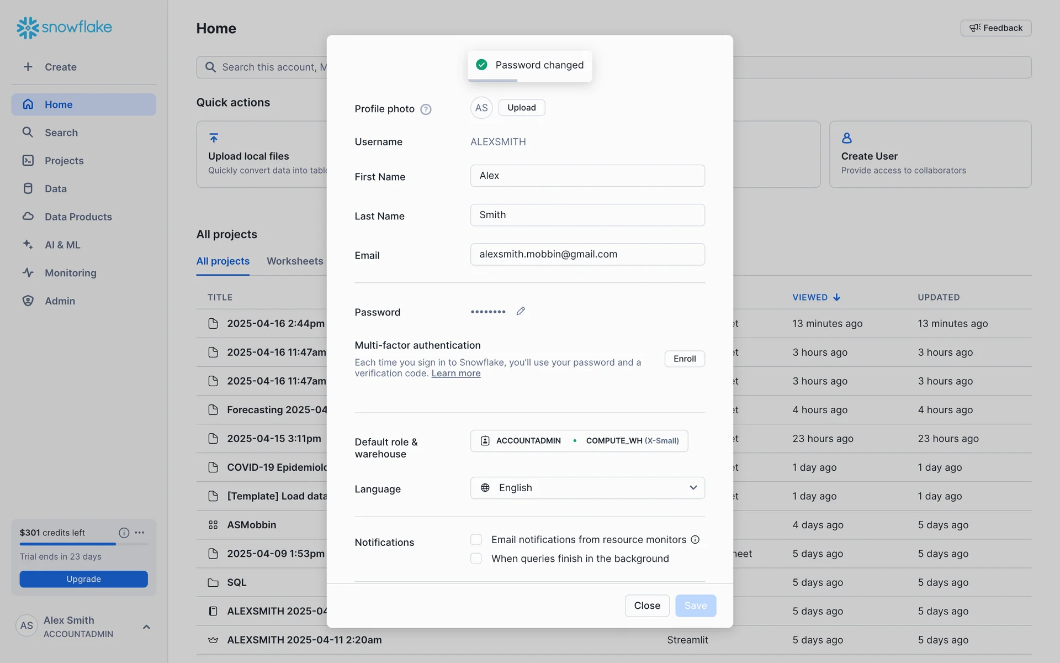This screenshot has height=663, width=1060.
Task: Click the resource monitors info icon
Action: 695,539
